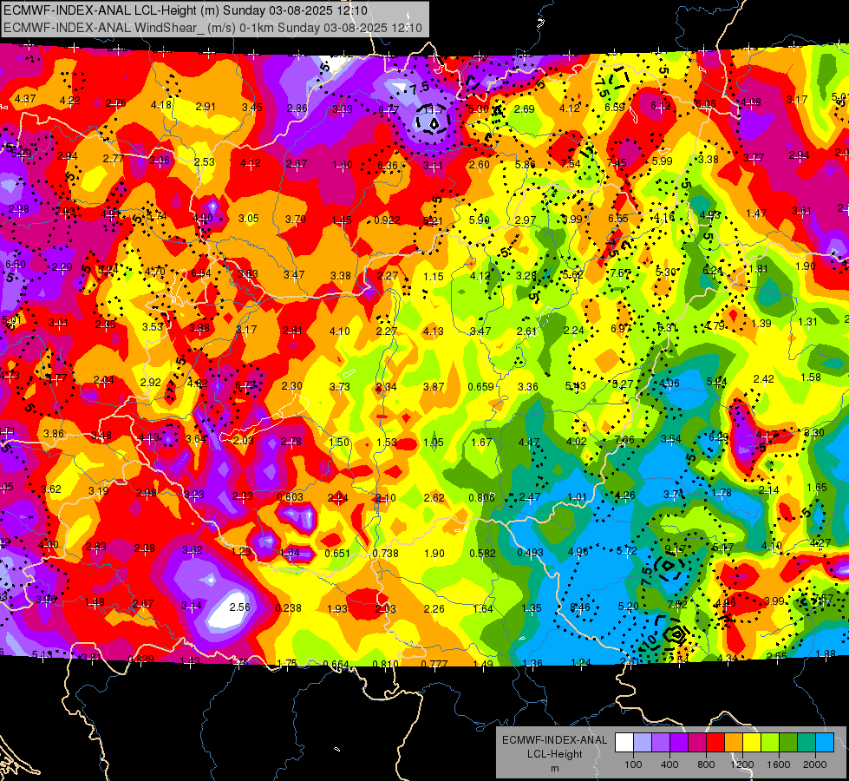
Task: Click 'ECMWF-INDEX-ANAL' in the legend box
Action: (554, 740)
